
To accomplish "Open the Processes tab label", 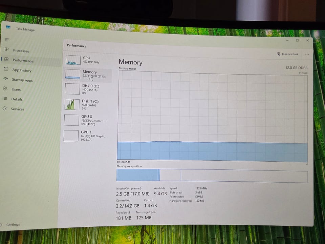I will pos(21,50).
